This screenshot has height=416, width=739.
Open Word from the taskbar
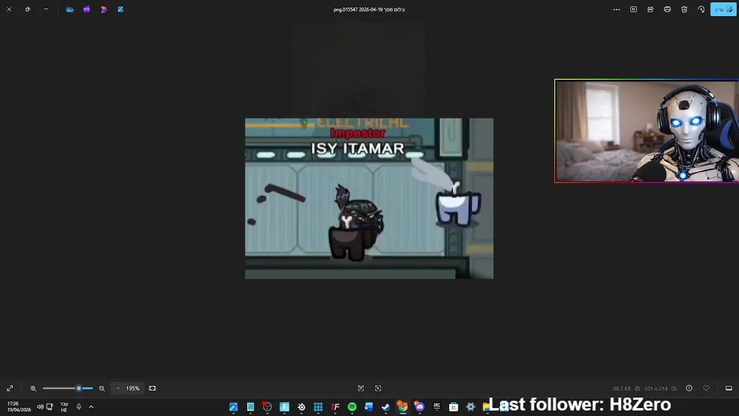tap(369, 407)
